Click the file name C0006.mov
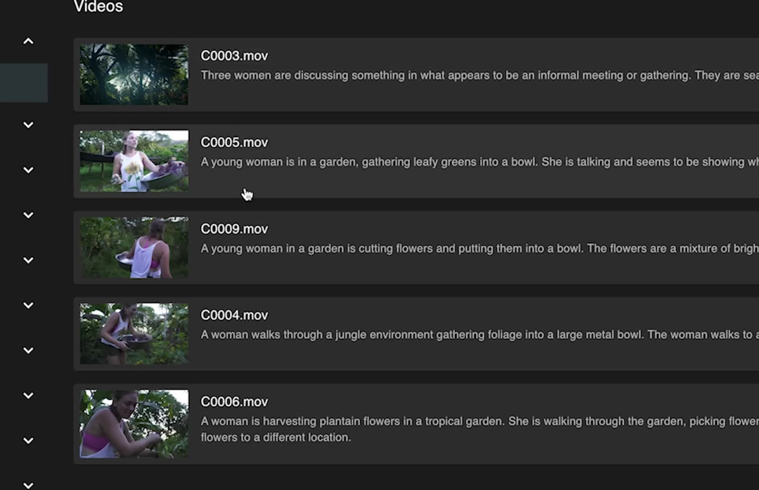Image resolution: width=759 pixels, height=490 pixels. 234,402
